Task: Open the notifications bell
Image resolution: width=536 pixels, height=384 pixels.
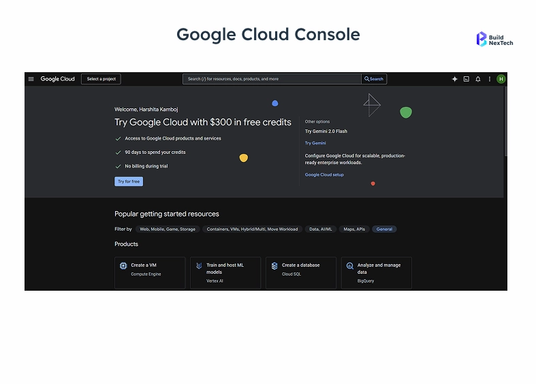Action: 478,79
